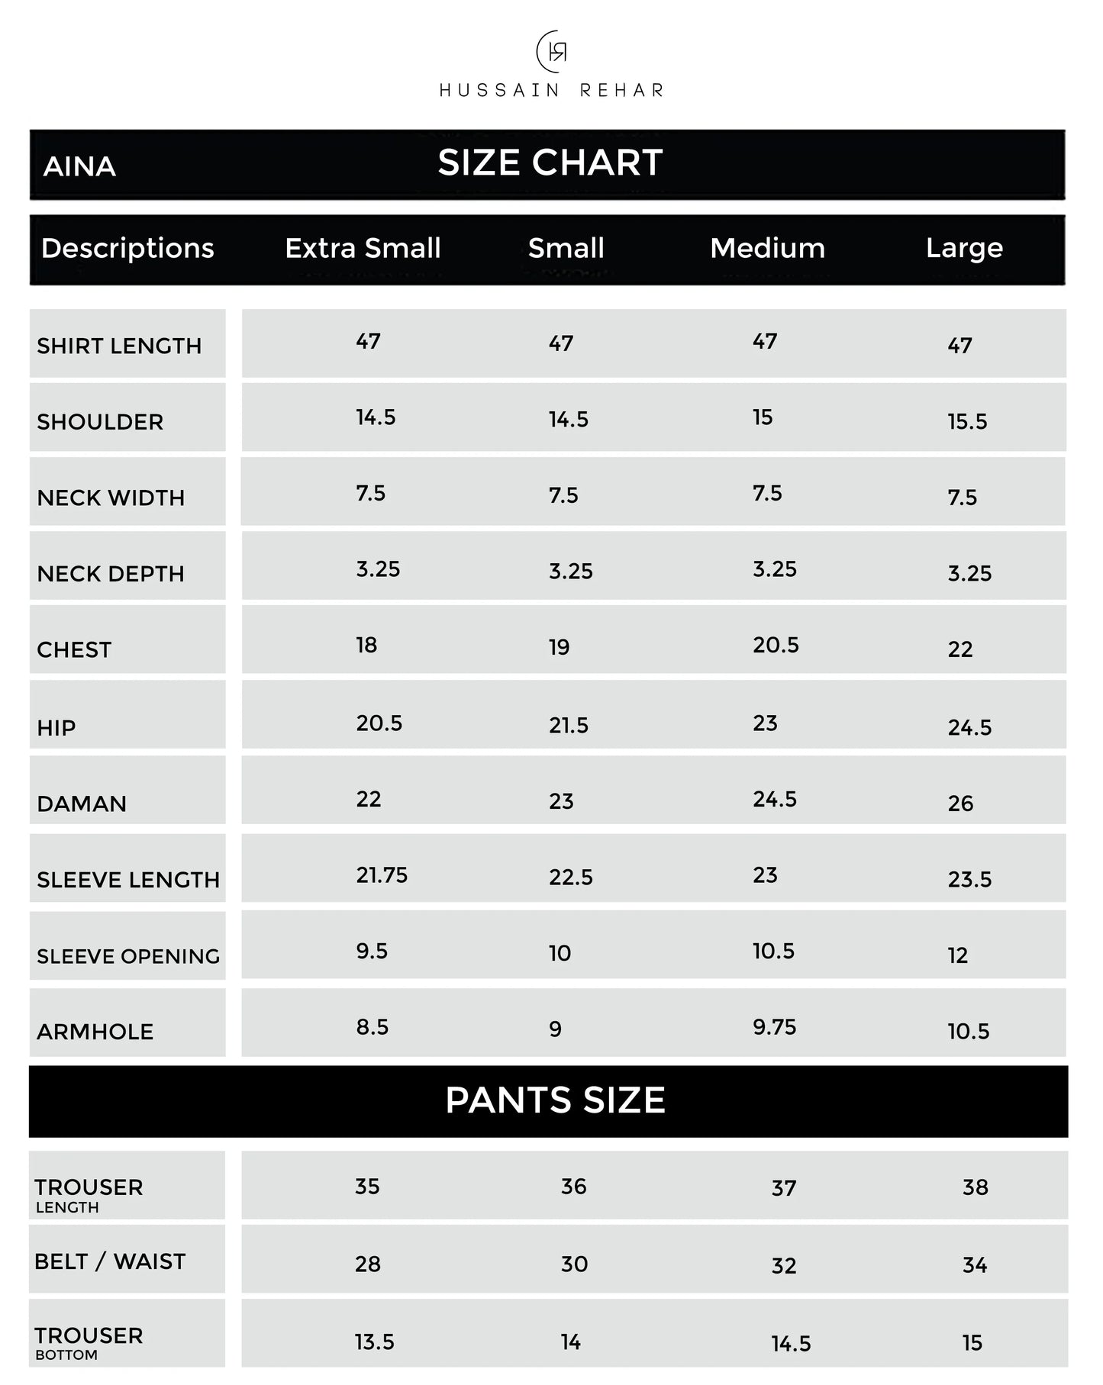Click the Small hip value 21.5

[569, 726]
